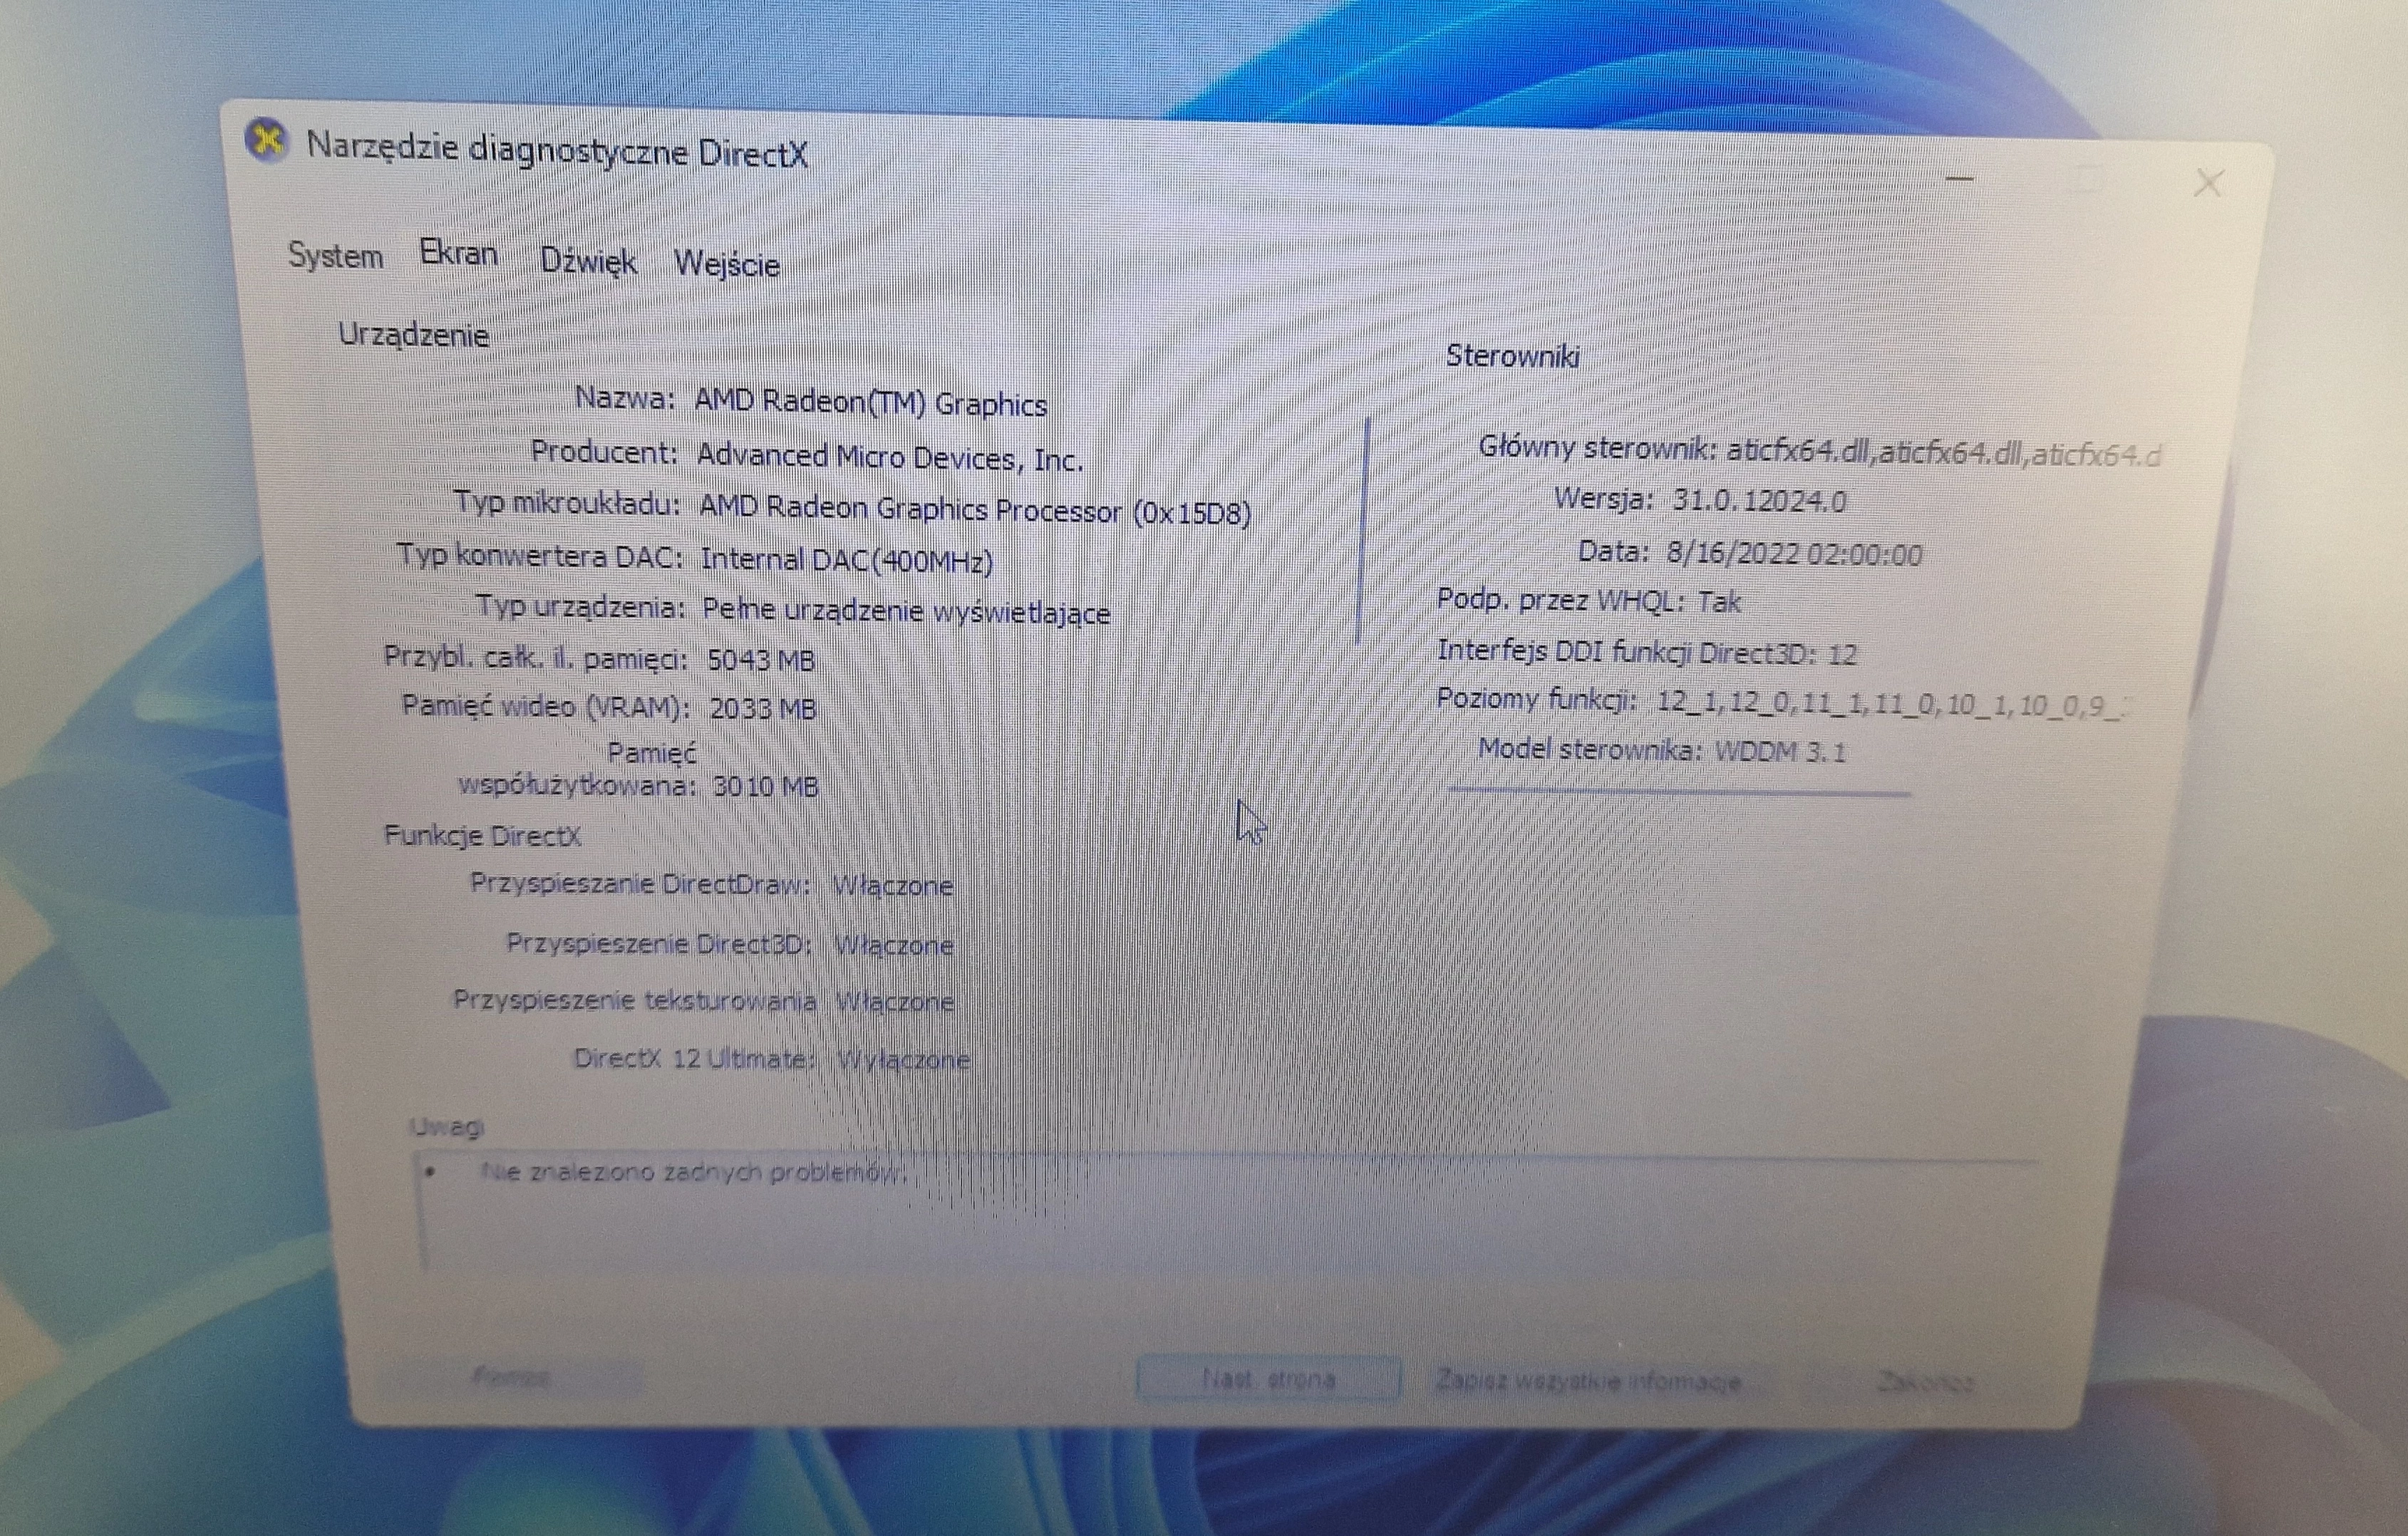Image resolution: width=2408 pixels, height=1536 pixels.
Task: Click 'Interfejs DDI funkcji Direct3D: 12' line
Action: 1647,652
